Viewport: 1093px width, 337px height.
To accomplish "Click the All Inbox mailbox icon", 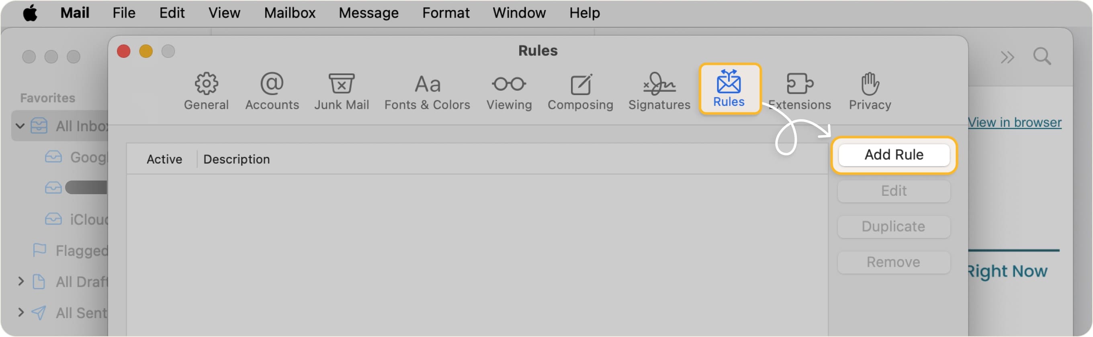I will click(x=39, y=126).
